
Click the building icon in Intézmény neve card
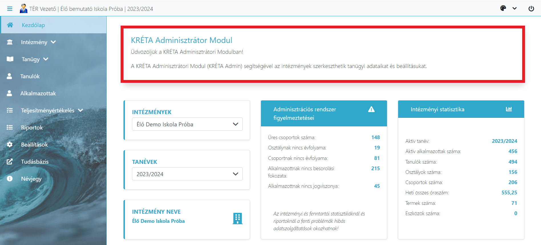click(237, 219)
